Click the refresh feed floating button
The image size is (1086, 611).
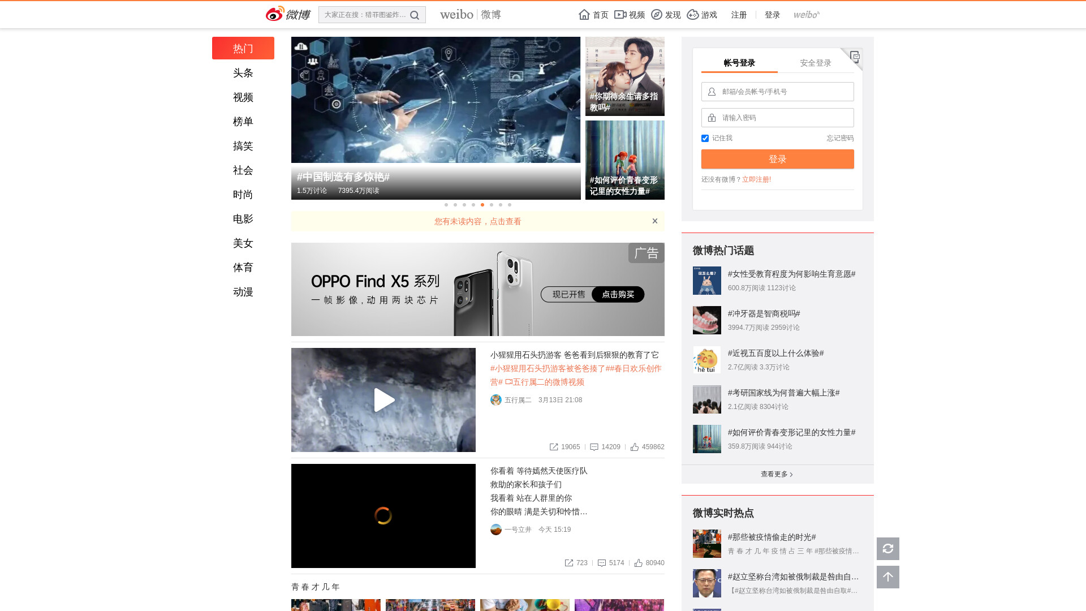coord(888,549)
